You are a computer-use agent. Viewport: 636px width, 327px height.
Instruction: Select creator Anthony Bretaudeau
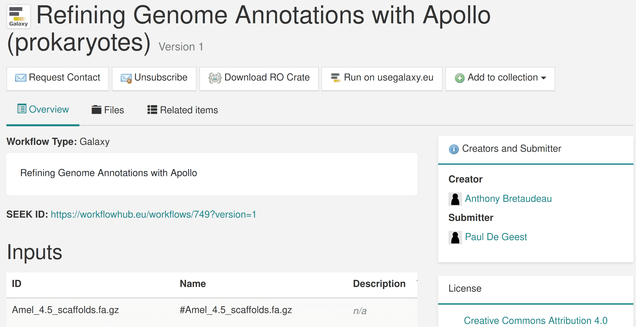tap(508, 199)
